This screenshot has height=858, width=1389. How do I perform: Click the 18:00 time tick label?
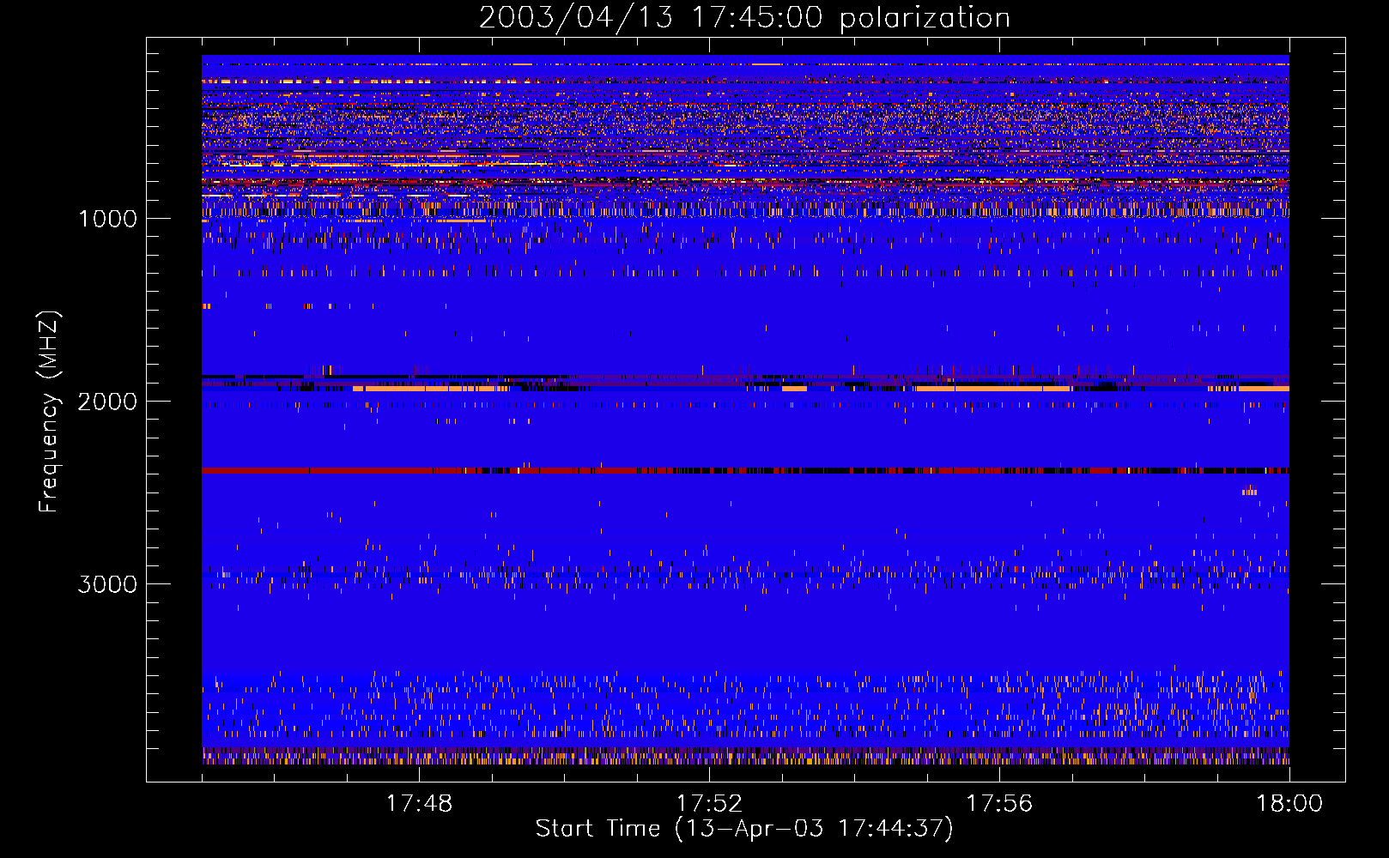(x=1289, y=804)
